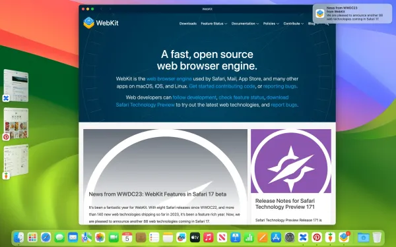Open Instacart carrot app in the Dock

click(331, 237)
